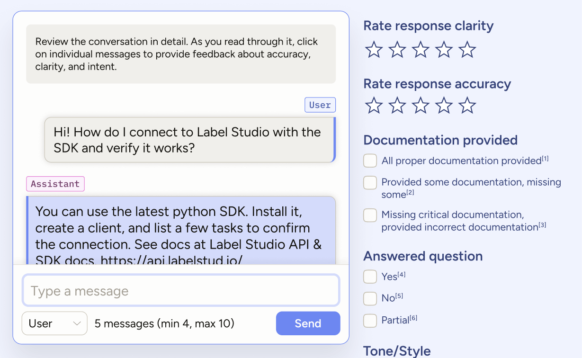
Task: Give response clarity three stars
Action: [421, 50]
